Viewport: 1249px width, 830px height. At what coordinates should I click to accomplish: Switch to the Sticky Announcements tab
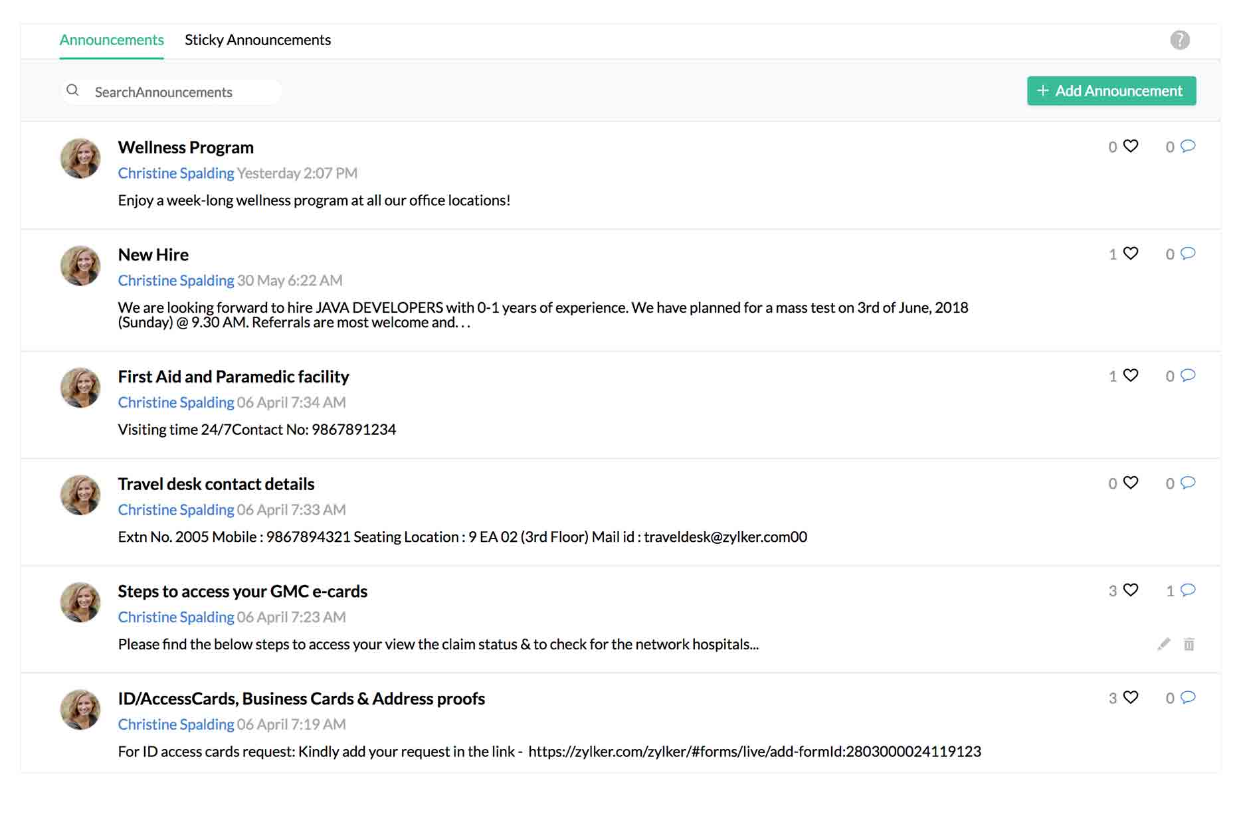[258, 40]
